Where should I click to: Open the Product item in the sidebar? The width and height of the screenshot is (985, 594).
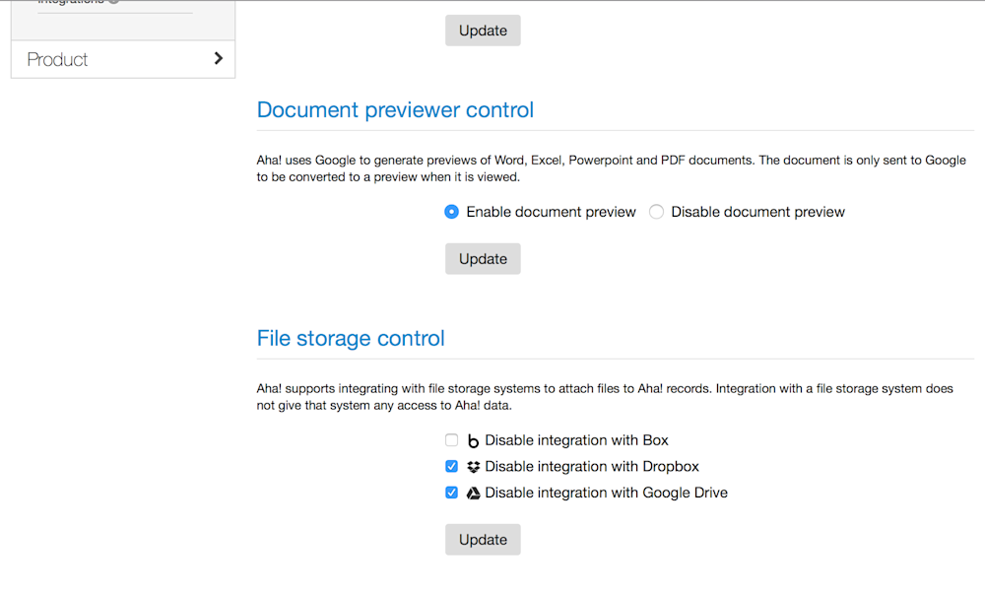pos(56,59)
